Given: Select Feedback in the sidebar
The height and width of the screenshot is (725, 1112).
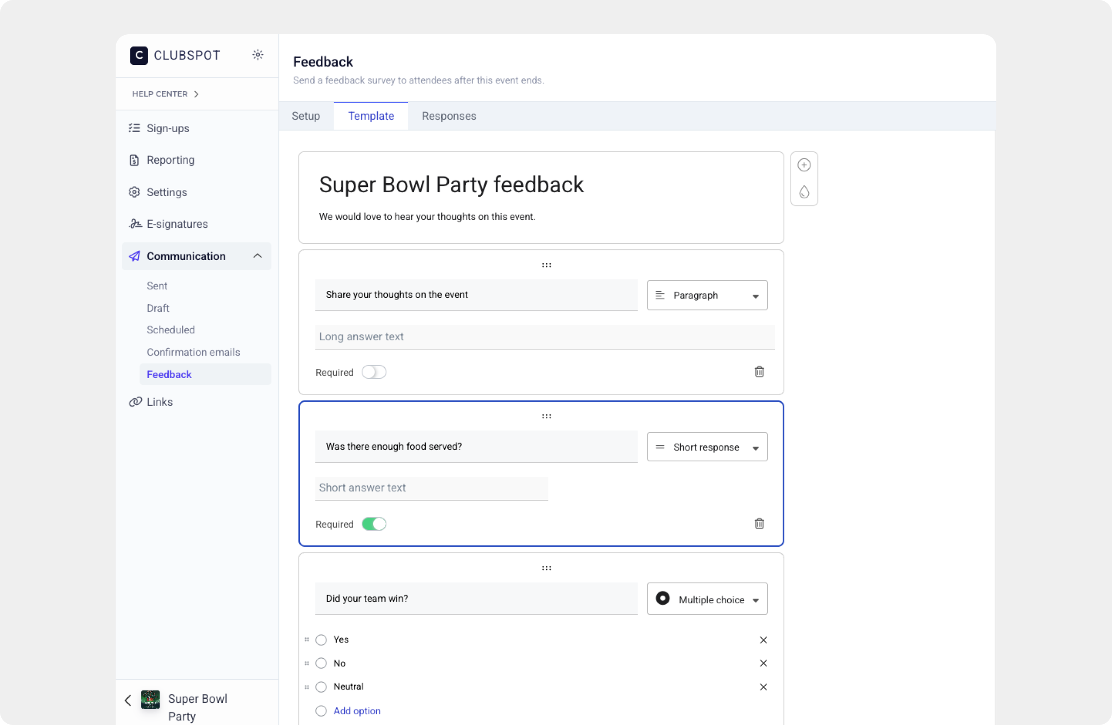Looking at the screenshot, I should [x=205, y=374].
